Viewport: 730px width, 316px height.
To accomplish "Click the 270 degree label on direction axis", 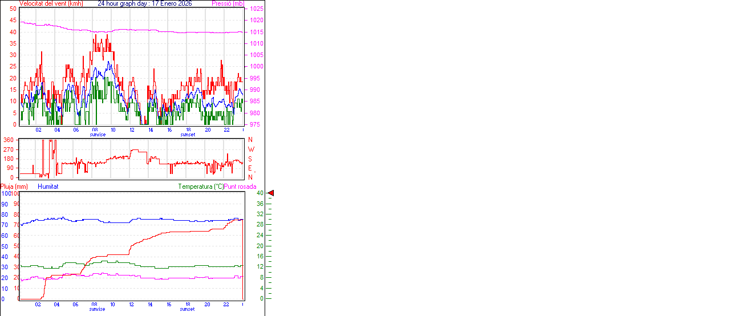I will pos(9,149).
